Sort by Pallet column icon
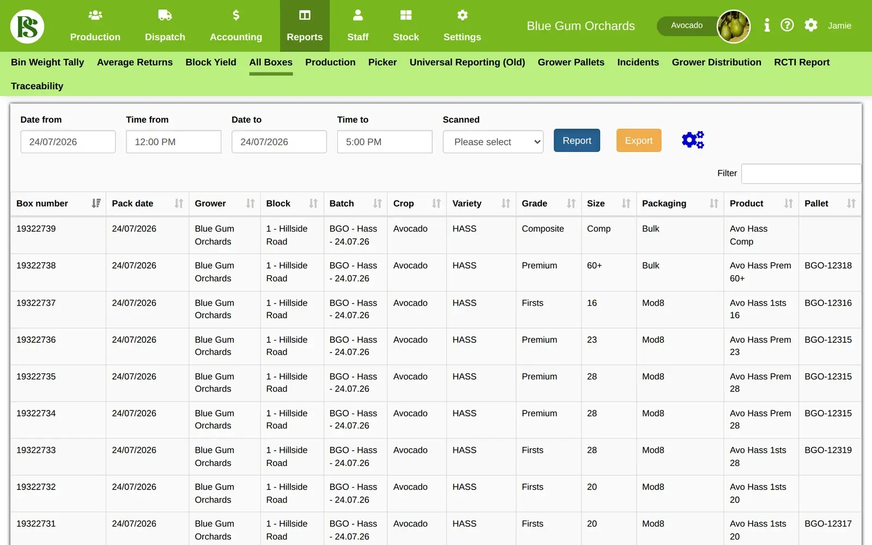The height and width of the screenshot is (545, 872). point(851,203)
